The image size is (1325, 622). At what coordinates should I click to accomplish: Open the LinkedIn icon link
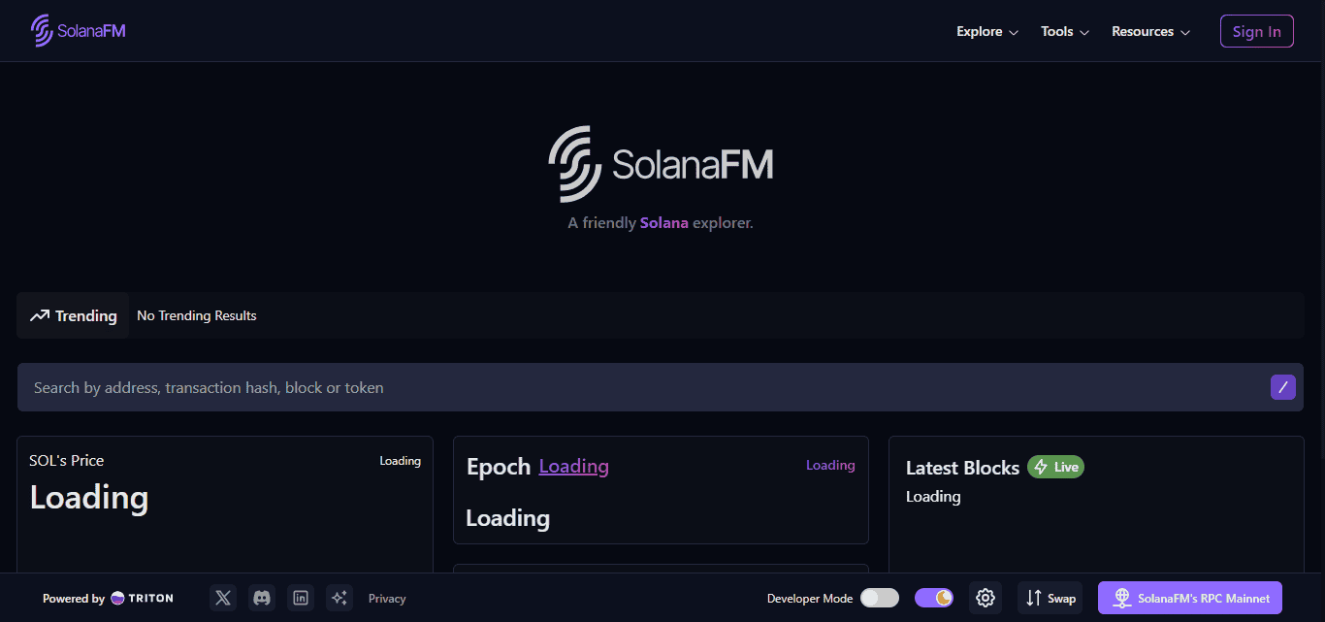click(301, 598)
